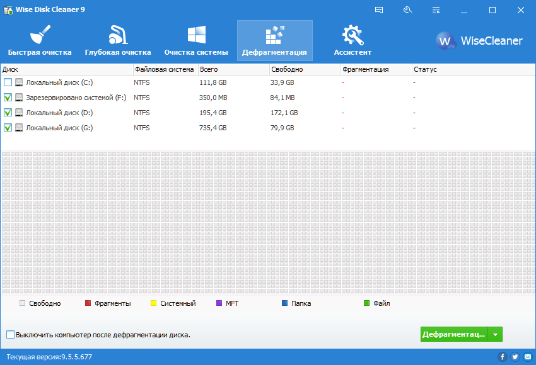
Task: Sort by the Свободно column header
Action: pyautogui.click(x=305, y=69)
